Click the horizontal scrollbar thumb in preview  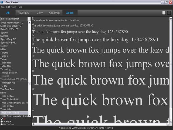[x=55, y=124]
